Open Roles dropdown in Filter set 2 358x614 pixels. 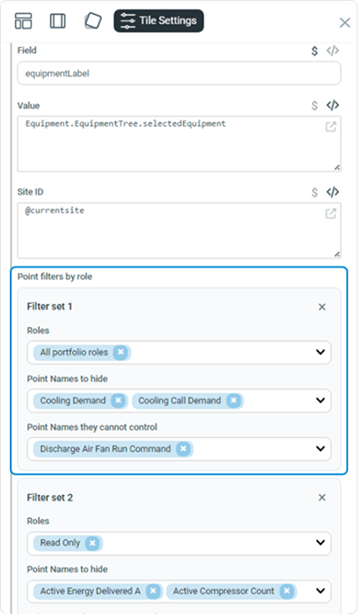tap(321, 543)
